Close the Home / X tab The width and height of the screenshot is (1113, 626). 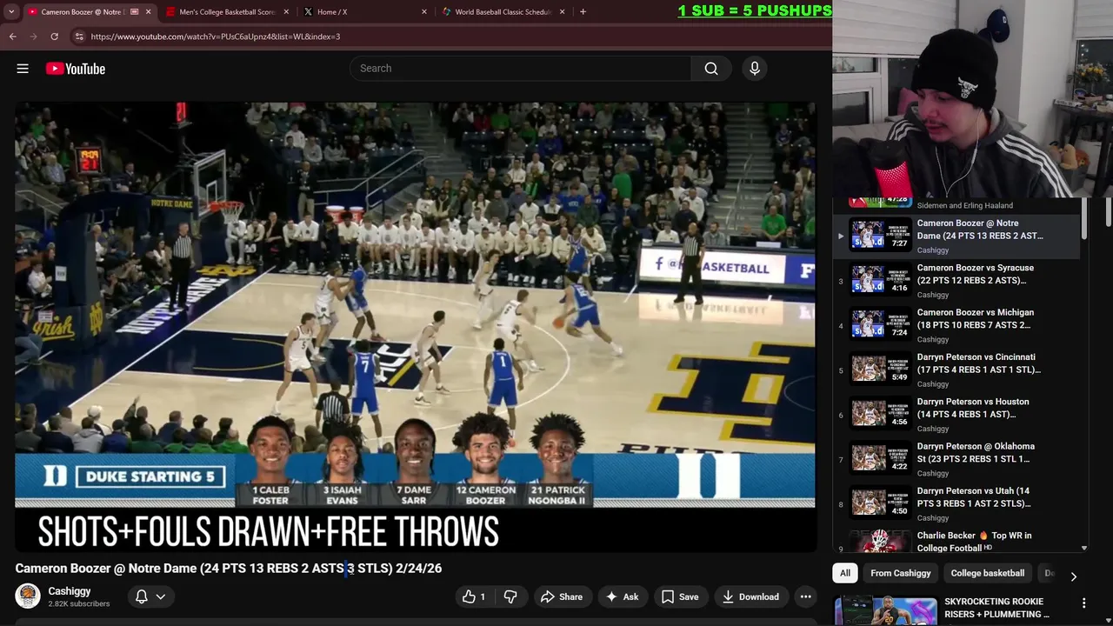[x=424, y=12]
